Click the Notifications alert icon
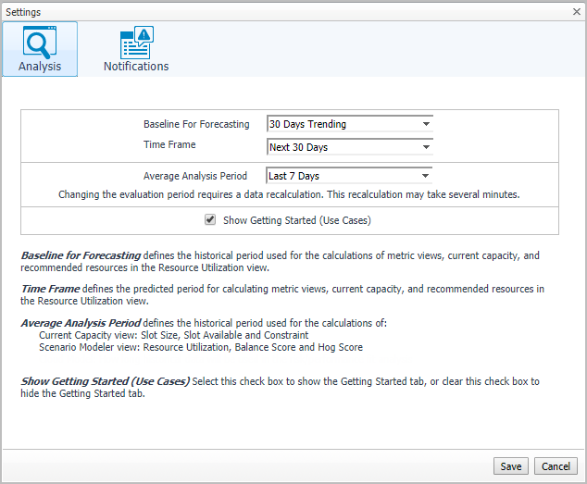 click(x=136, y=42)
